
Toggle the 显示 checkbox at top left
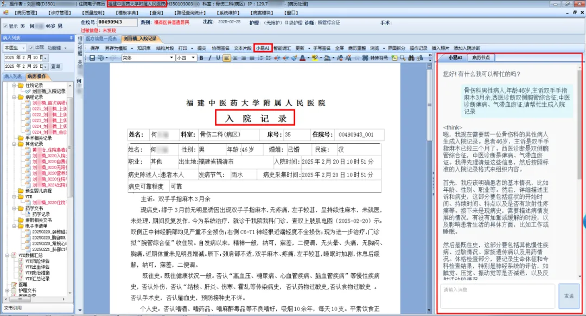(5, 25)
